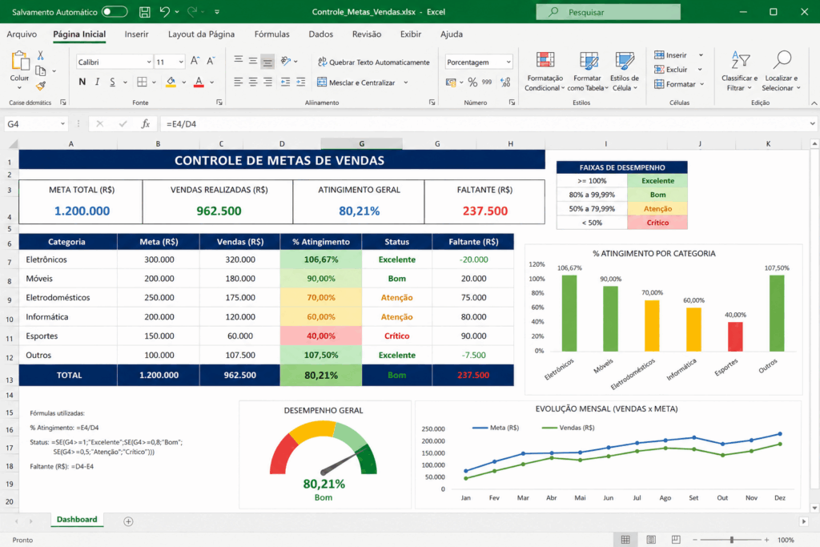The height and width of the screenshot is (547, 820).
Task: Toggle the align-middle vertical alignment icon
Action: click(x=252, y=61)
